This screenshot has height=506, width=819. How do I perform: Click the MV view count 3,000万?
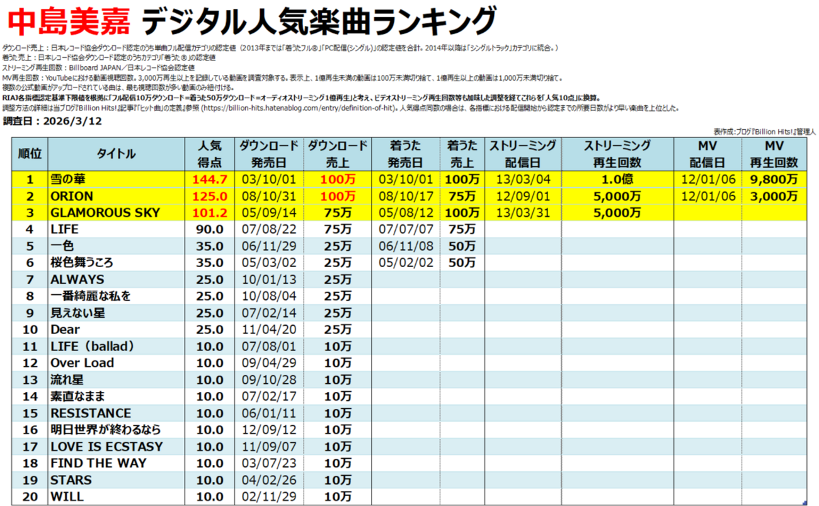pyautogui.click(x=775, y=195)
